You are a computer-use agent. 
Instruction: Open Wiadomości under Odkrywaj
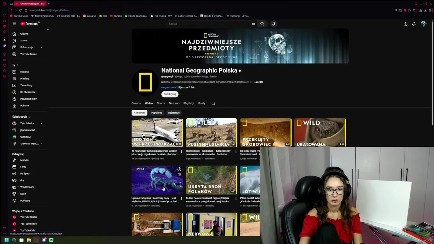click(27, 187)
